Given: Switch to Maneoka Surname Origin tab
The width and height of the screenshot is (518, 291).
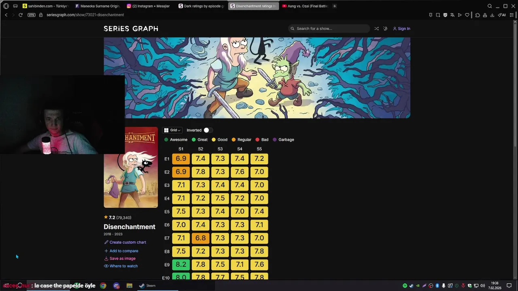Looking at the screenshot, I should (x=98, y=6).
